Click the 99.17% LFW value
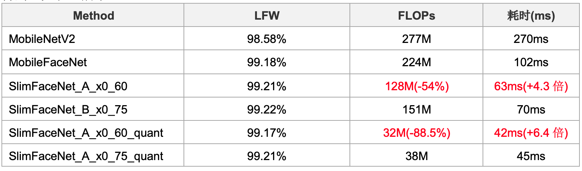The image size is (582, 171). click(267, 133)
